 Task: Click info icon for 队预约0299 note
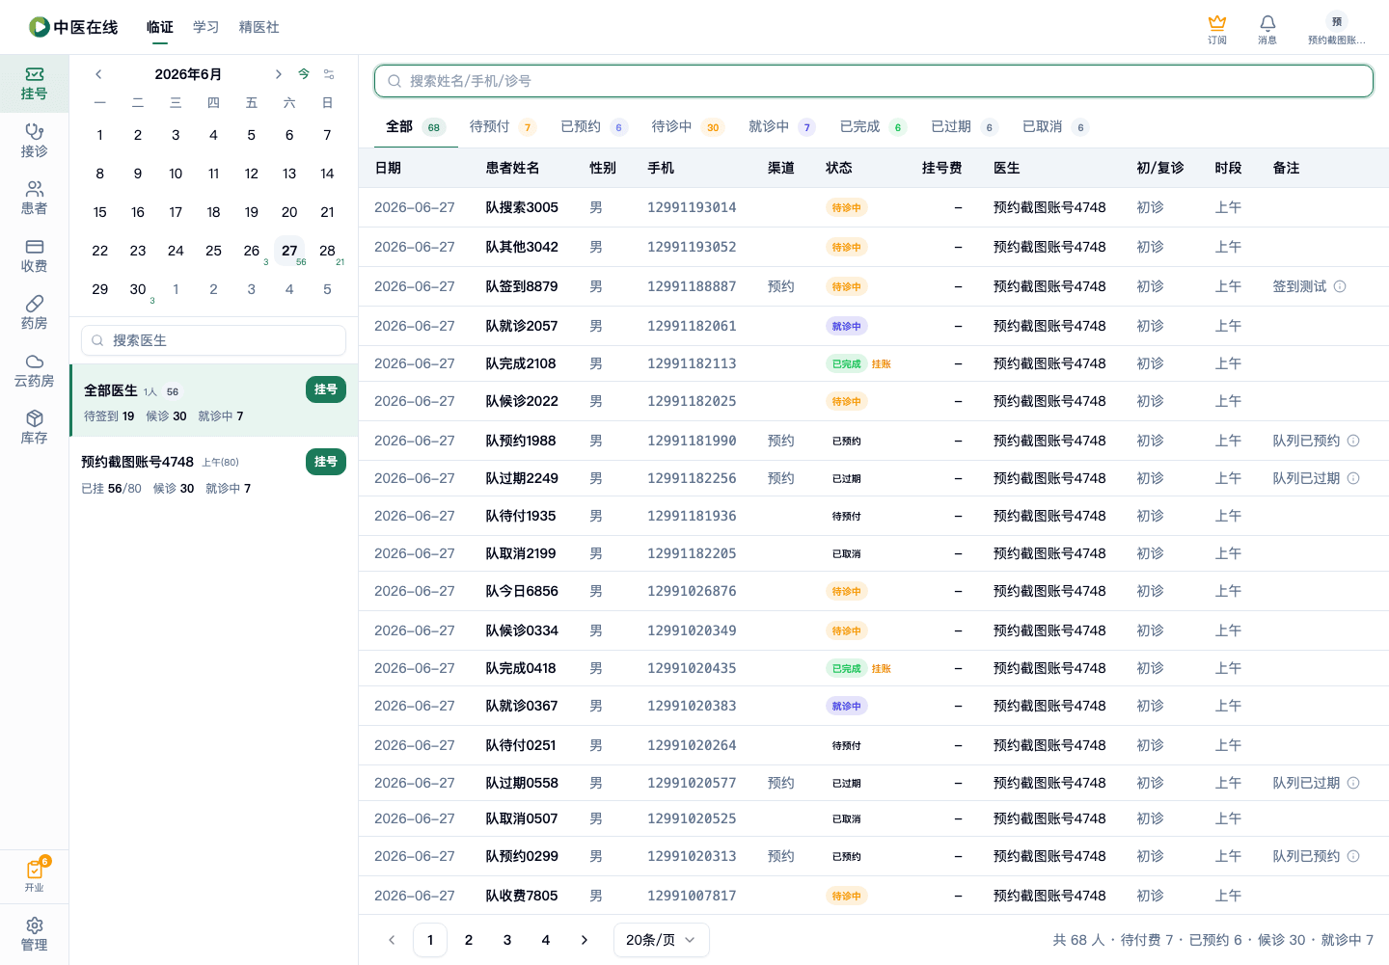pos(1353,856)
